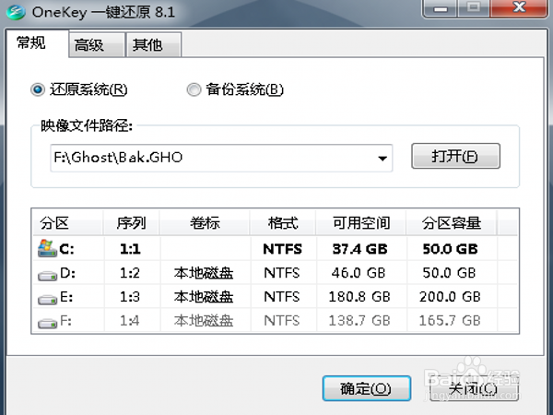Click the 关闭(C) button
Screen dimensions: 553x415
click(474, 388)
